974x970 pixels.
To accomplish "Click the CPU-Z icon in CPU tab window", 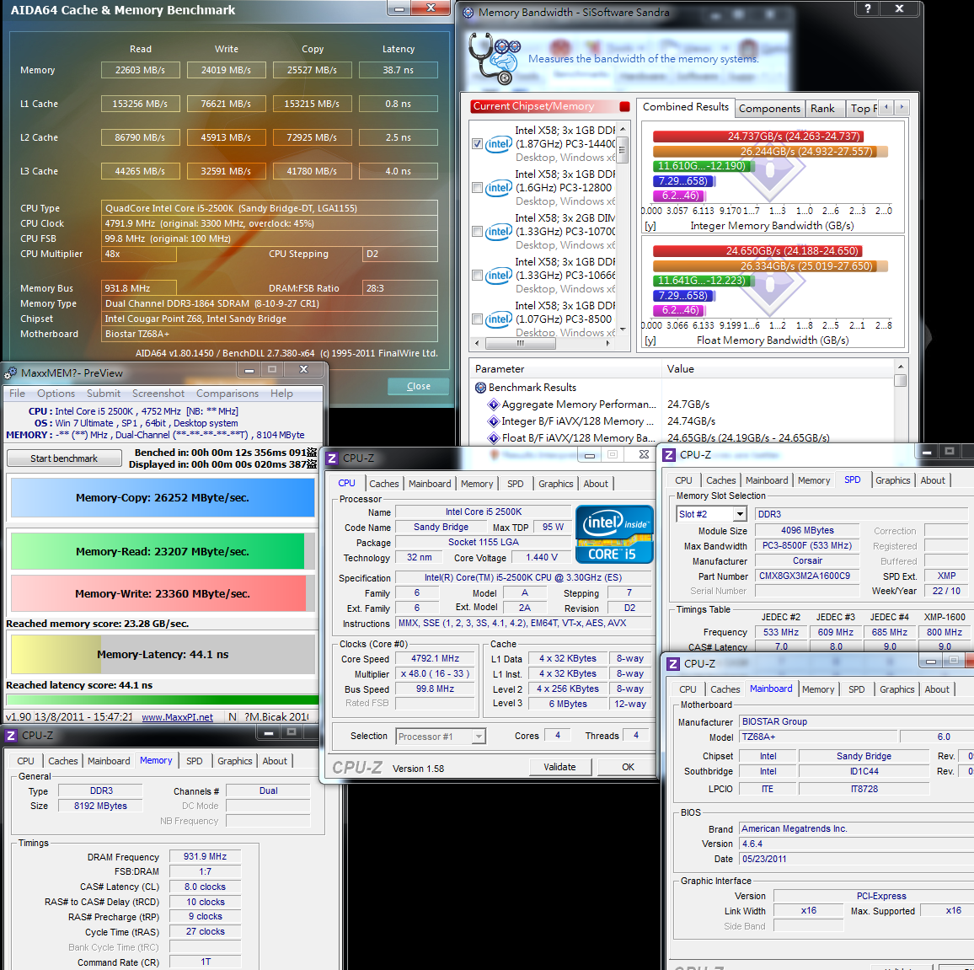I will click(x=332, y=458).
